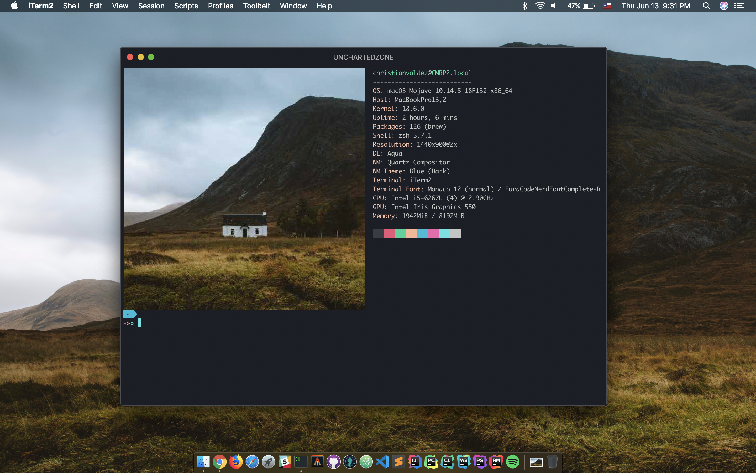Open the Profiles menu
Viewport: 756px width, 473px height.
pos(220,6)
